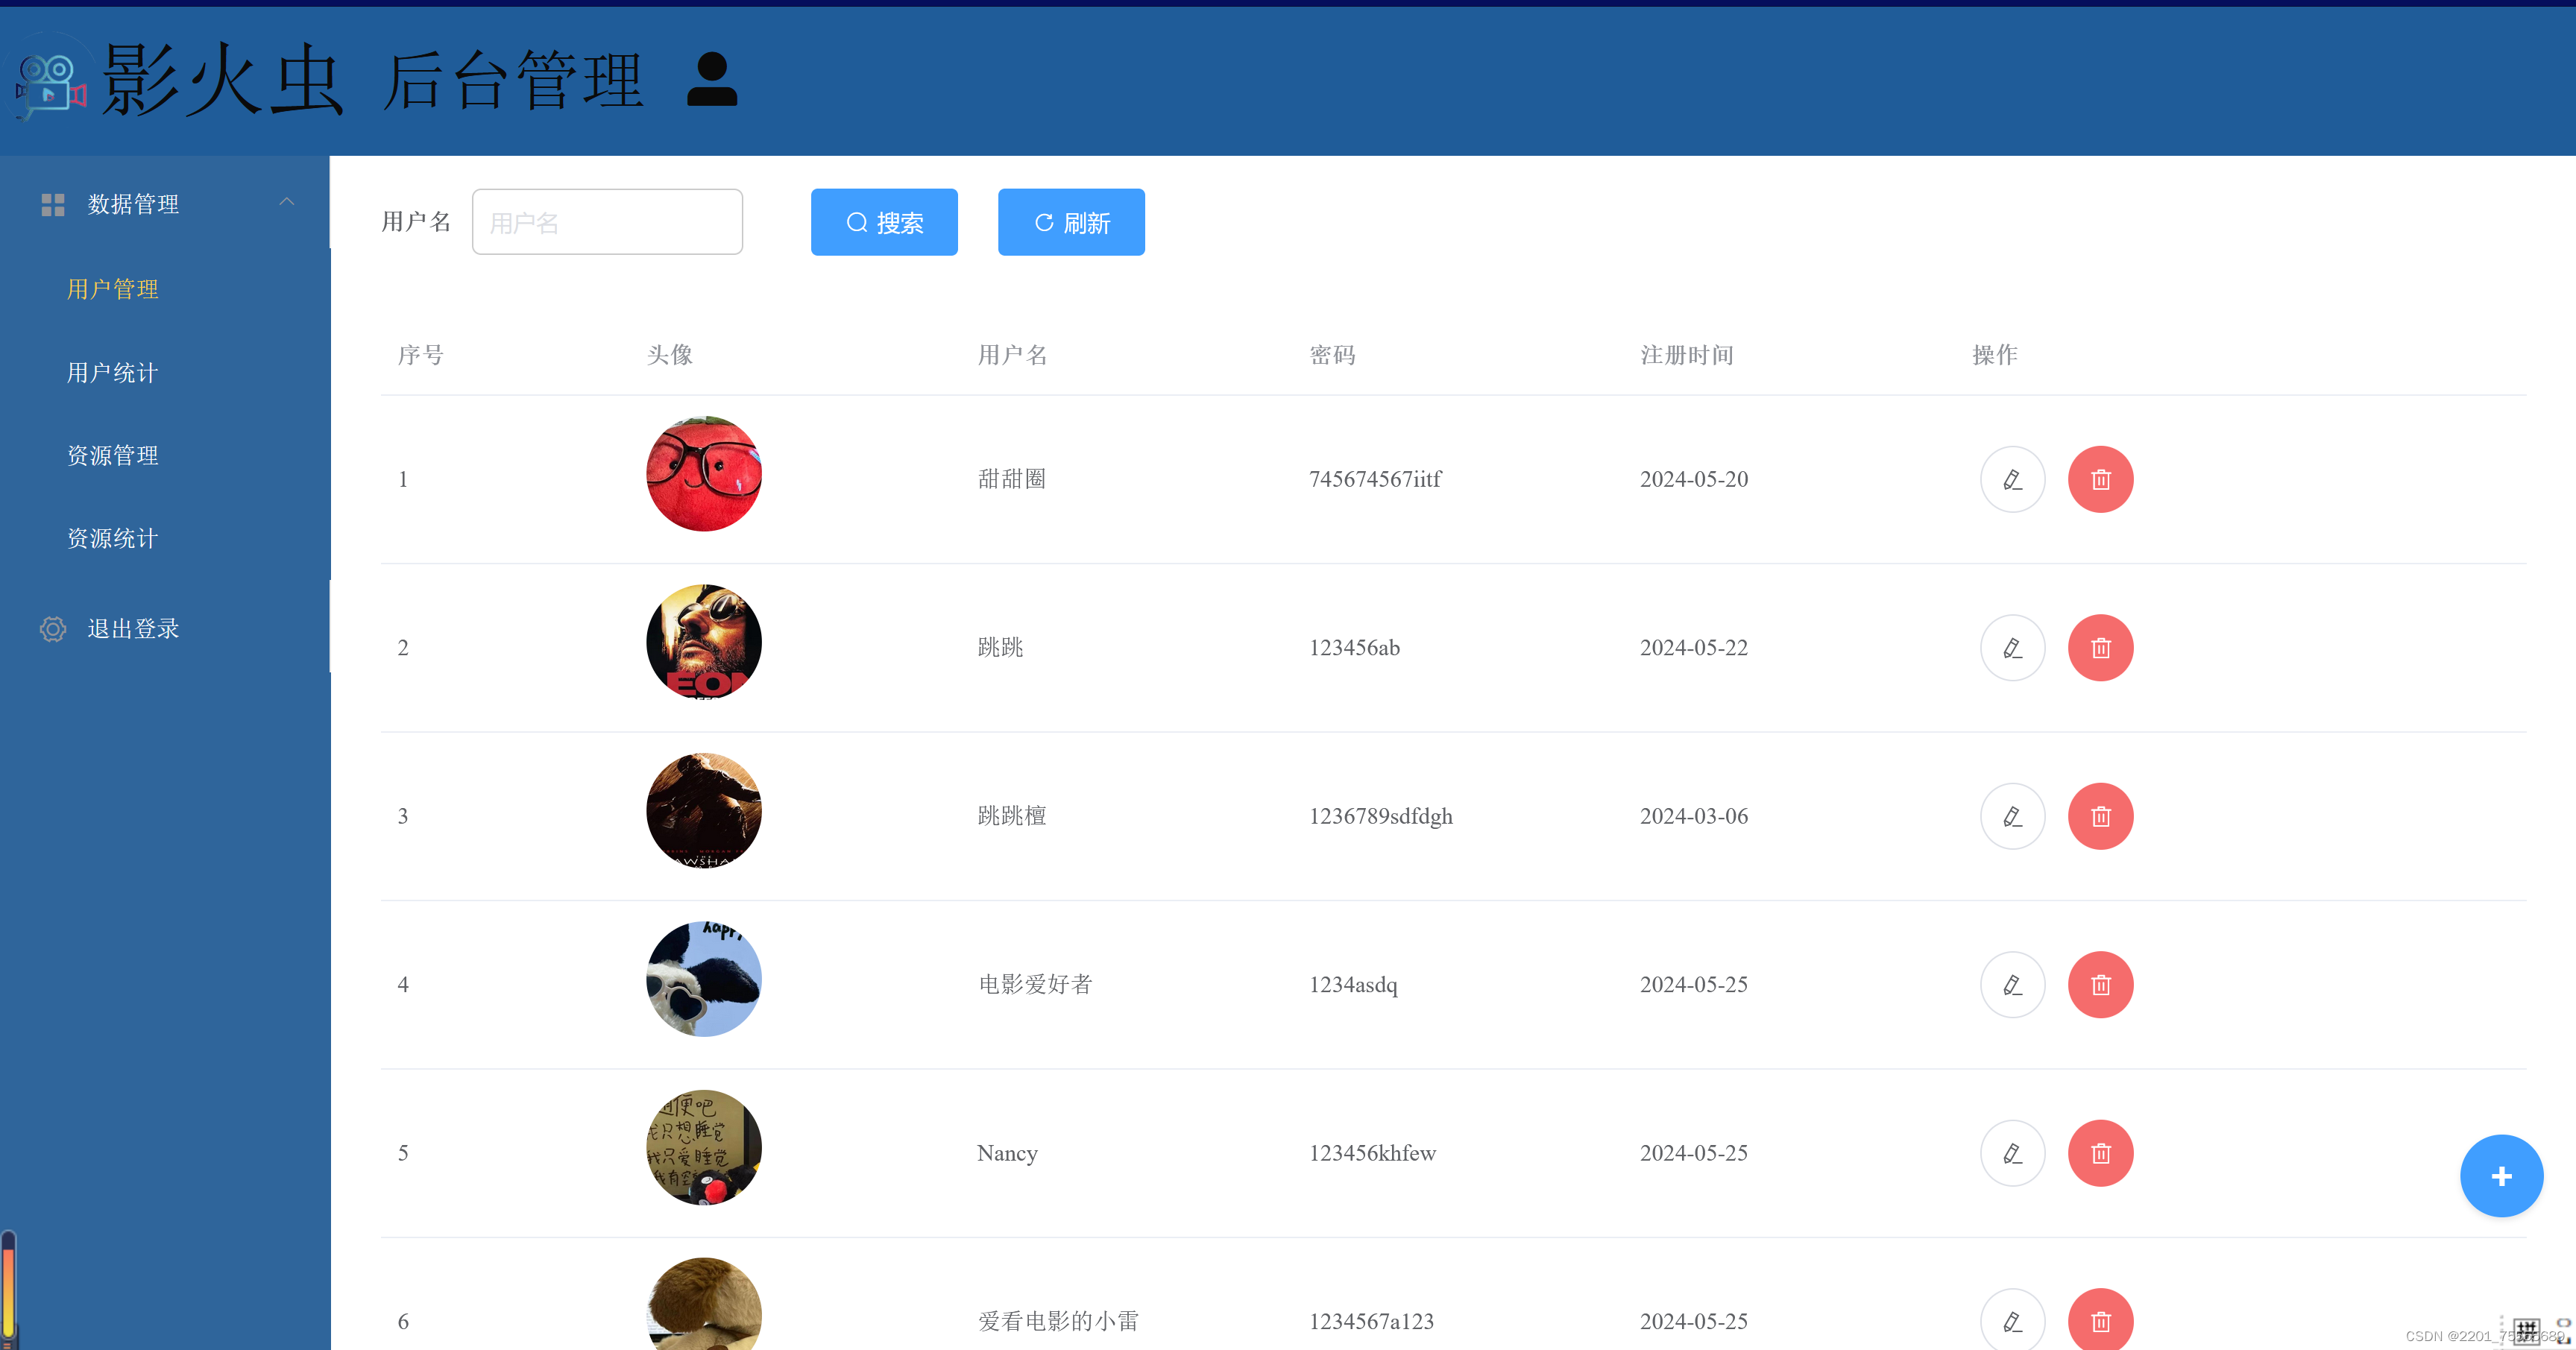Viewport: 2576px width, 1350px height.
Task: Delete user 甜甜圈 with trash icon
Action: coord(2101,480)
